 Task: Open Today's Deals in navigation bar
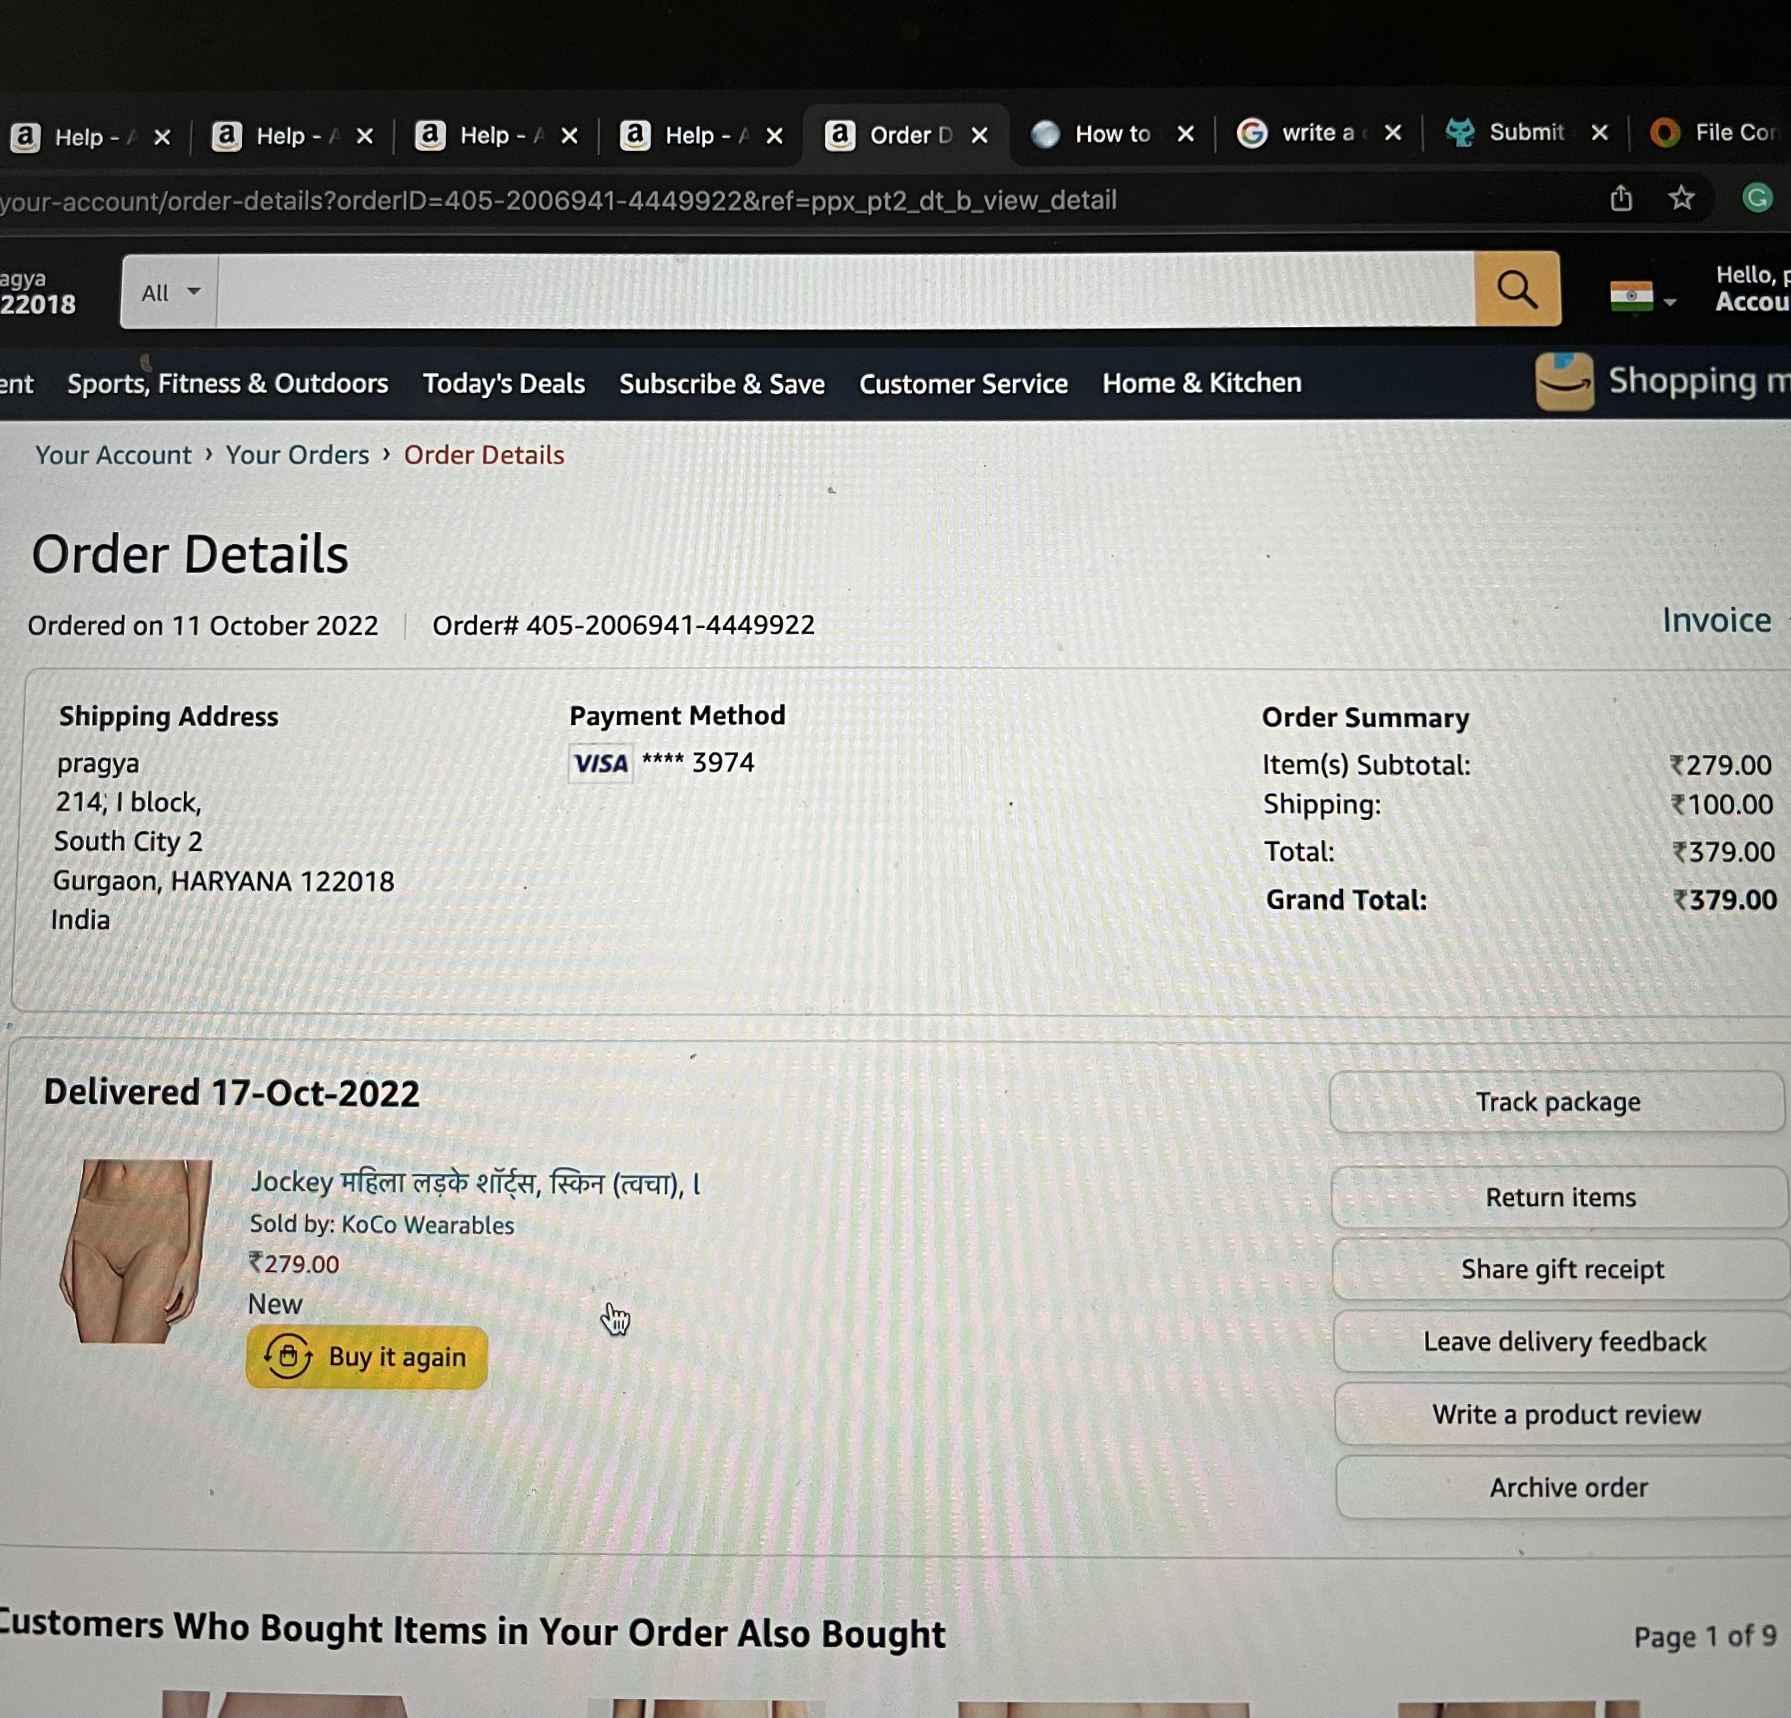(503, 384)
